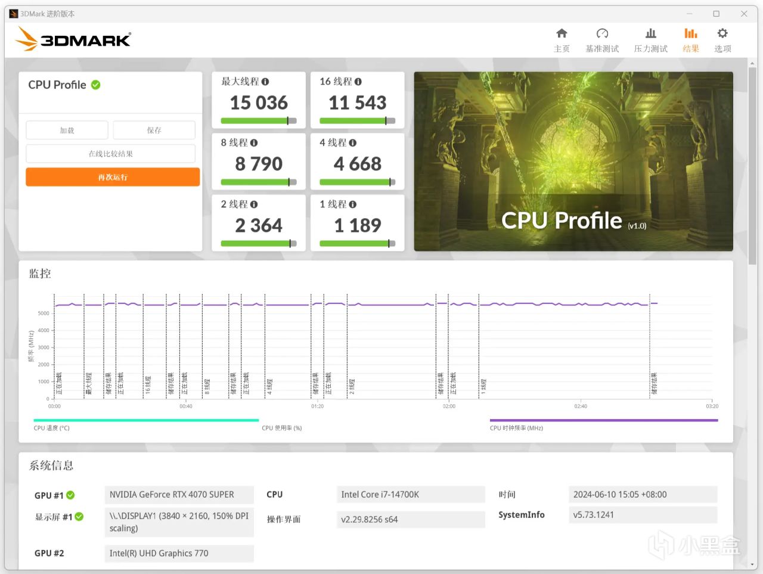Viewport: 763px width, 574px height.
Task: Select the 4线程 marker in the monitoring chart
Action: [270, 386]
